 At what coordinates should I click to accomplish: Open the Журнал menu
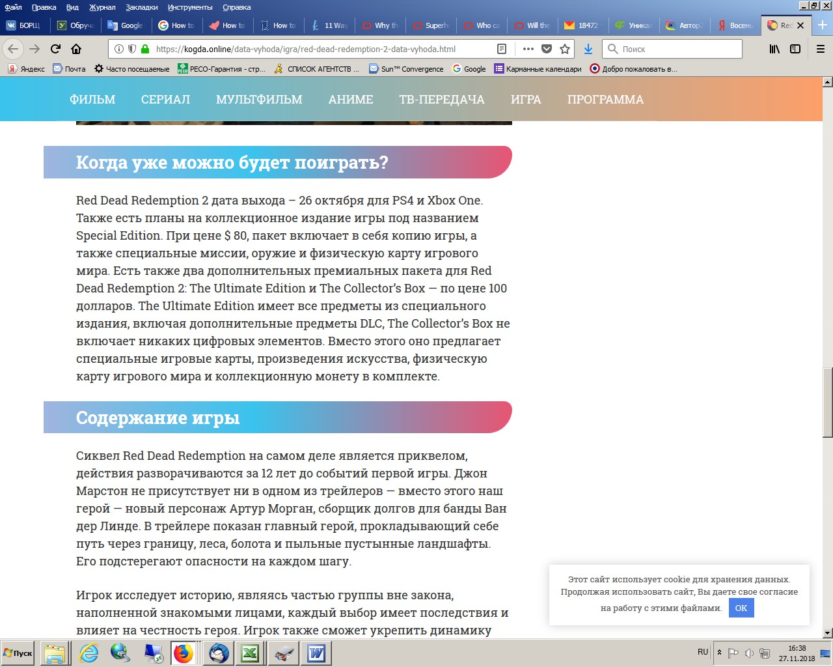(x=102, y=7)
